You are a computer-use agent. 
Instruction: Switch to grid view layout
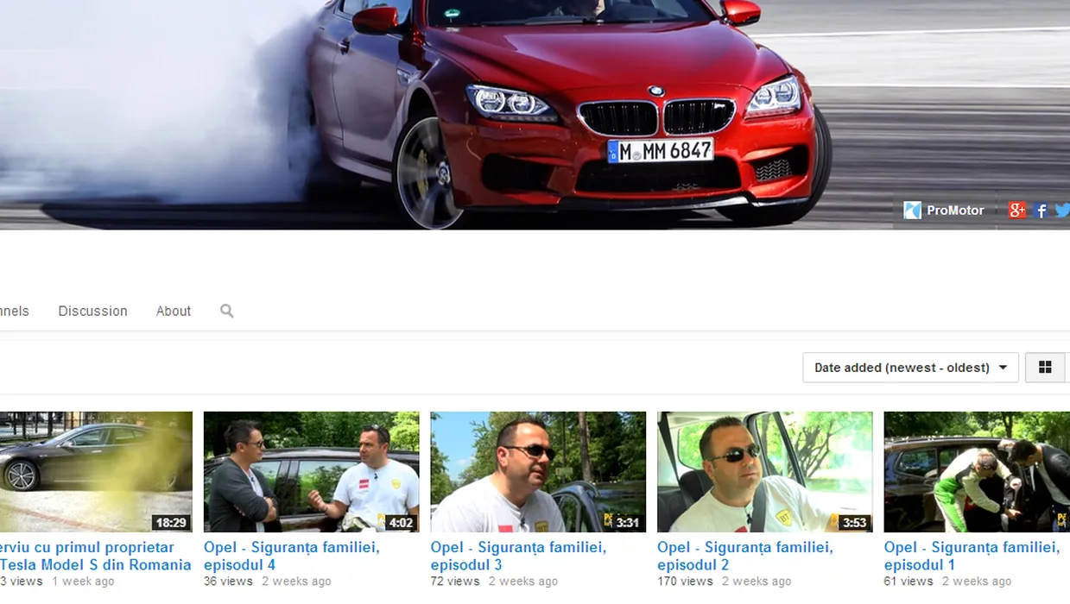[1045, 368]
